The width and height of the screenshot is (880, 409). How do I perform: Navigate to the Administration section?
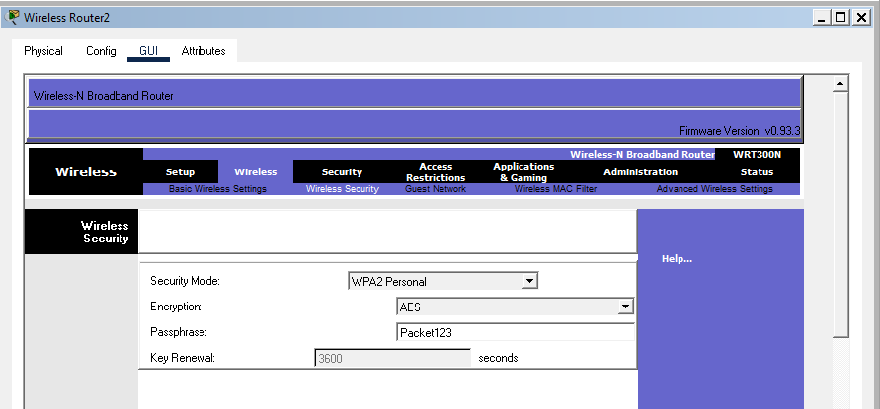[x=640, y=172]
